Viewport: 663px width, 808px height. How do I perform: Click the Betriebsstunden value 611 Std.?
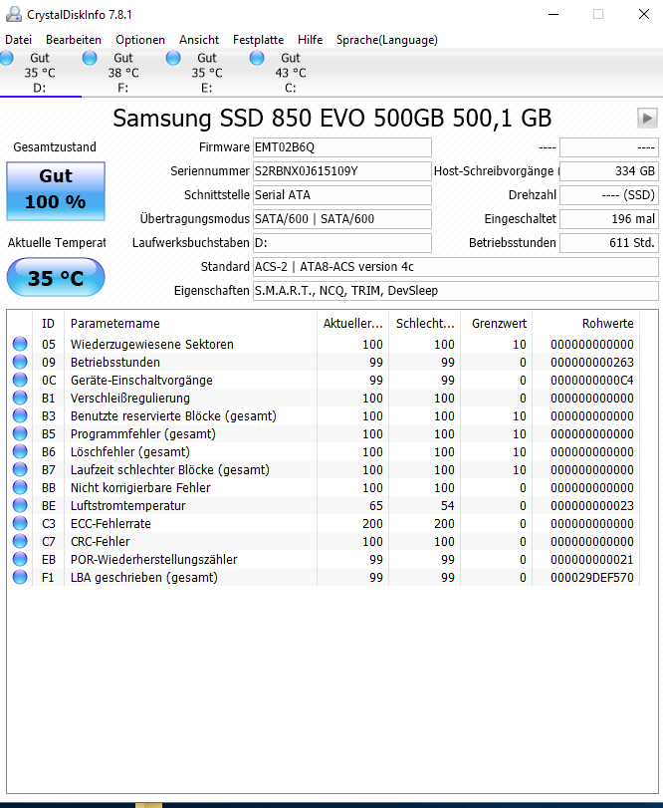(x=609, y=243)
